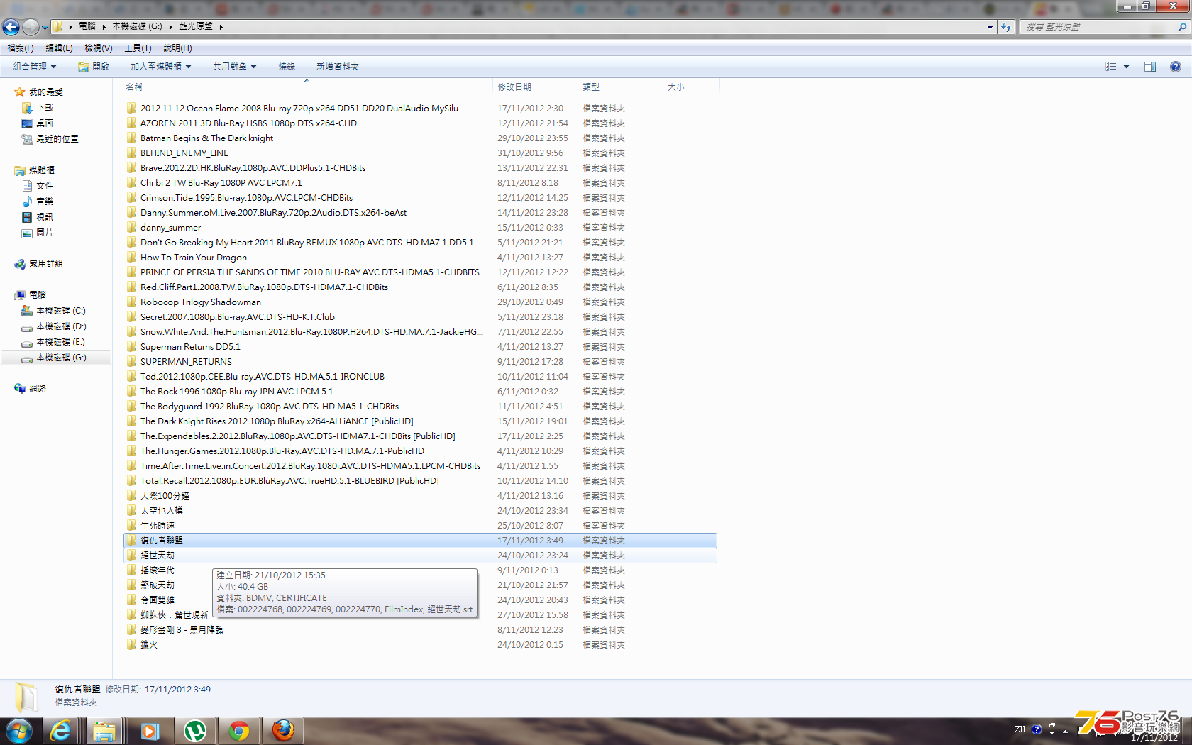The height and width of the screenshot is (745, 1192).
Task: Open uTorrent from the taskbar
Action: (194, 731)
